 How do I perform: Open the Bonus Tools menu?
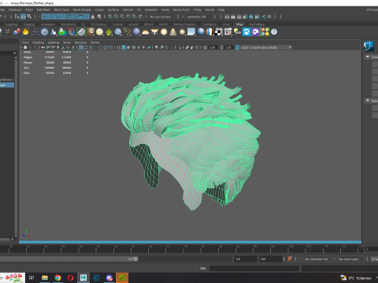point(181,9)
